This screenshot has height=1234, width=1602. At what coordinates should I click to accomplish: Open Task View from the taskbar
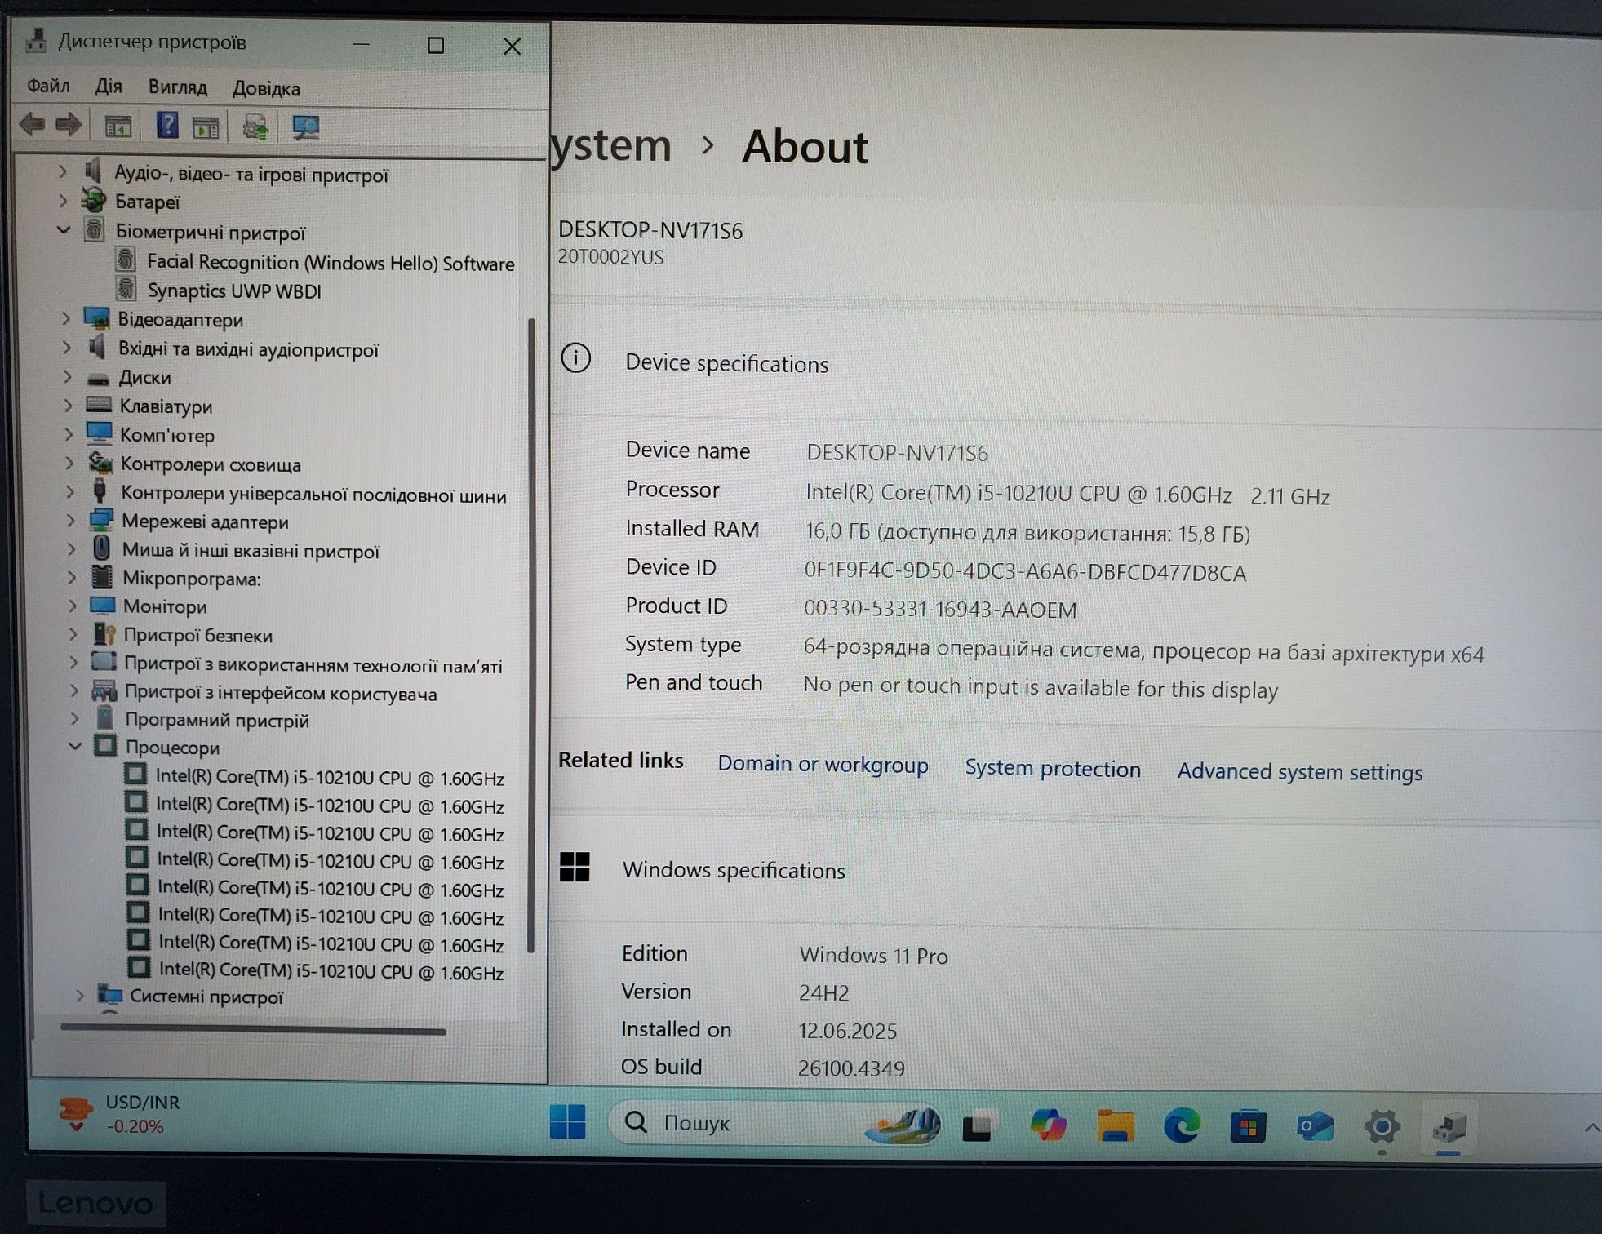(x=977, y=1127)
